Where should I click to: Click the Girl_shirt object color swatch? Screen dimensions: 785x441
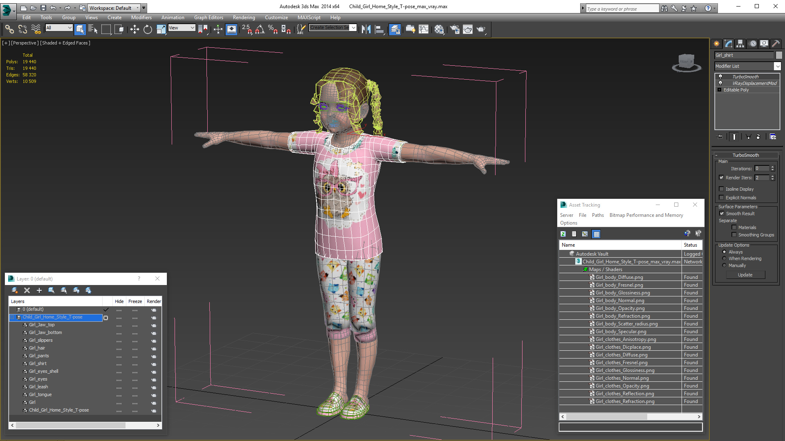(x=779, y=55)
